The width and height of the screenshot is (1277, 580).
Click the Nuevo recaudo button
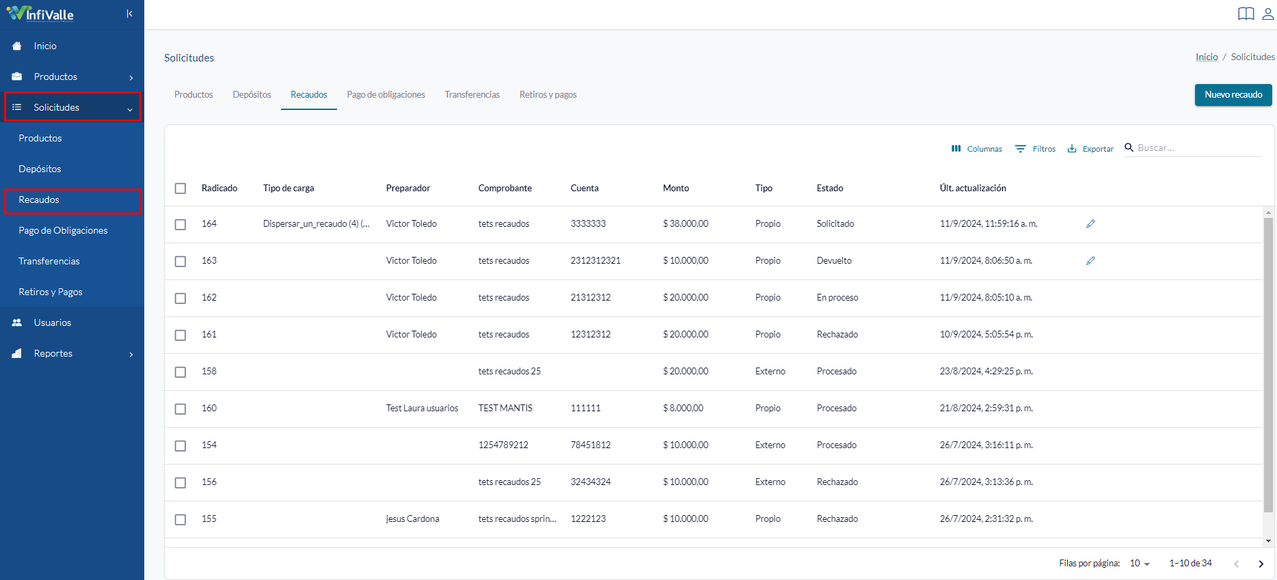[1233, 95]
